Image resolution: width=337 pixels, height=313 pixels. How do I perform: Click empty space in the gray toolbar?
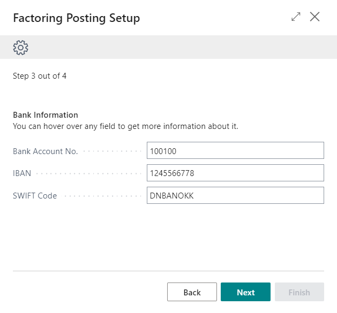tap(177, 48)
